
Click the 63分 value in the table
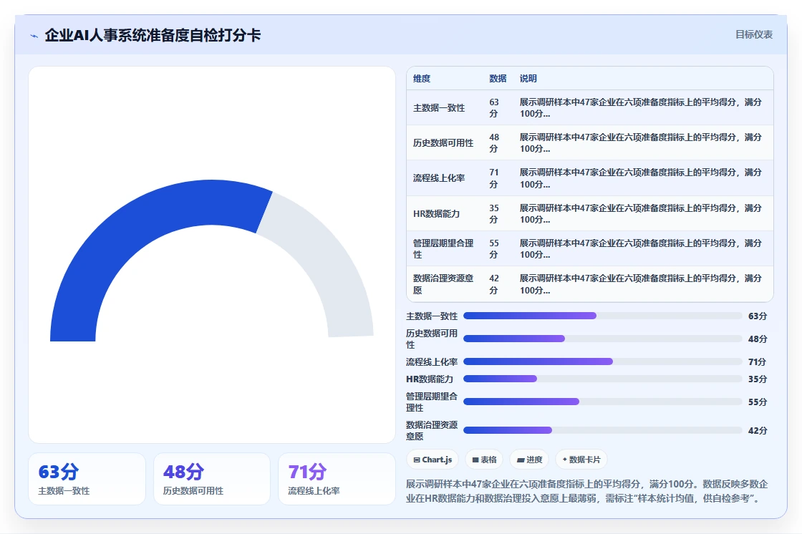pyautogui.click(x=493, y=108)
